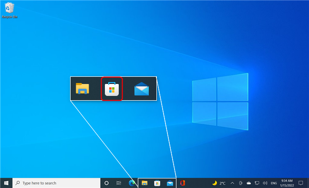309x188 pixels.
Task: Open Microsoft Store in the taskbar
Action: [157, 183]
